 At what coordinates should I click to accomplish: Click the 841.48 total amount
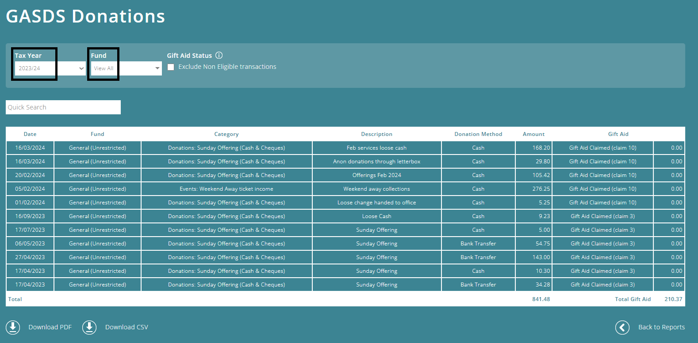(x=541, y=299)
